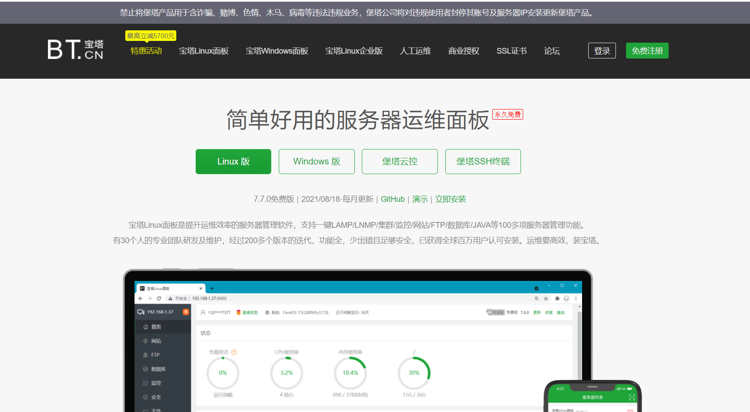Viewport: 750px width, 412px height.
Task: Select the 堡塔云控 button
Action: pos(400,161)
